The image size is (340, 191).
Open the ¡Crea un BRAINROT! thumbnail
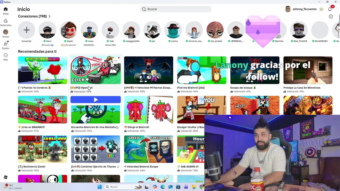(42, 110)
